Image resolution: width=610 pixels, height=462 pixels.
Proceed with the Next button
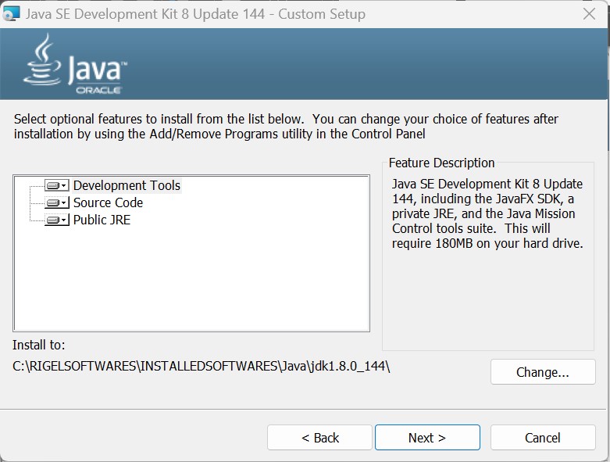click(x=427, y=438)
